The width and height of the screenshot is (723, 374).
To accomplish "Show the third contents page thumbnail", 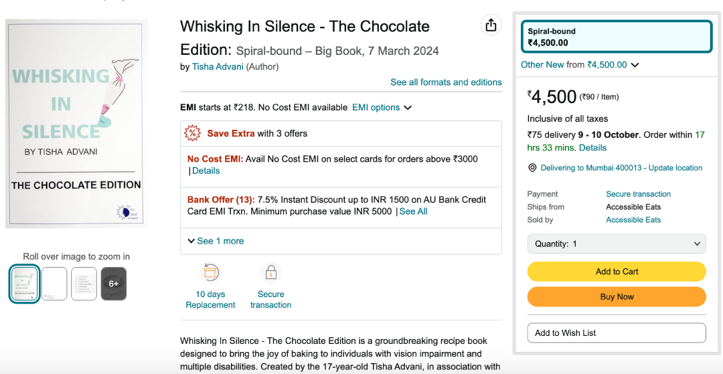I will (x=84, y=284).
